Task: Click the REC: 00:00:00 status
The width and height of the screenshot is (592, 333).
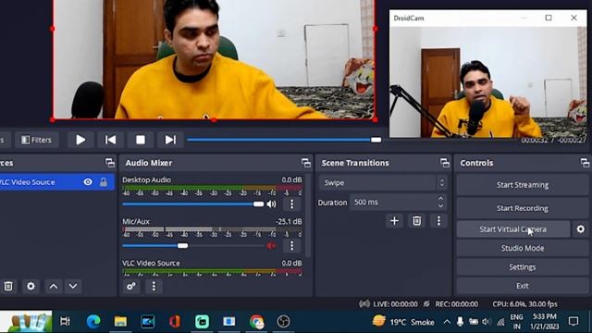Action: [x=456, y=304]
